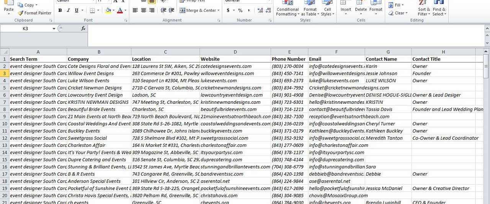This screenshot has height=204, width=490.
Task: Click the Copy button
Action: (x=28, y=5)
